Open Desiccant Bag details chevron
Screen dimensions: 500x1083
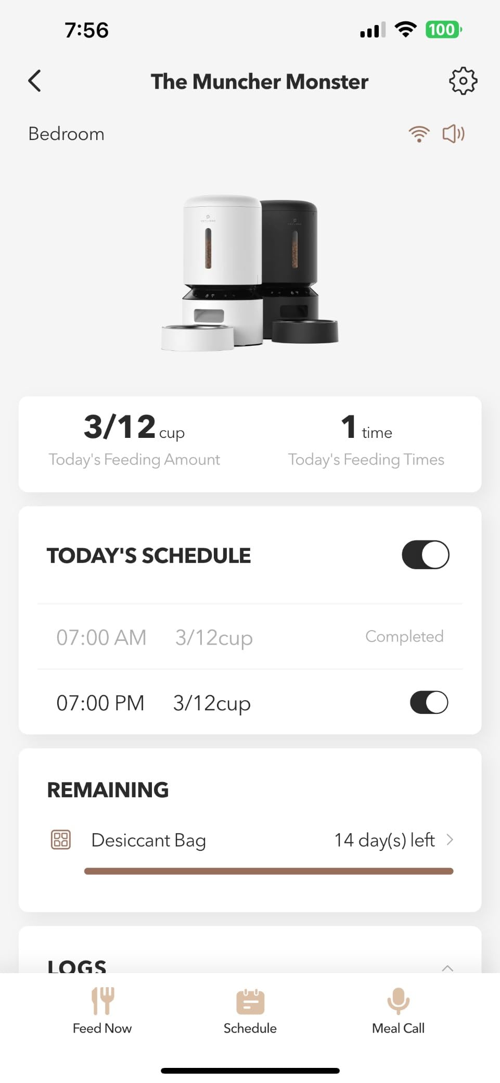[451, 839]
